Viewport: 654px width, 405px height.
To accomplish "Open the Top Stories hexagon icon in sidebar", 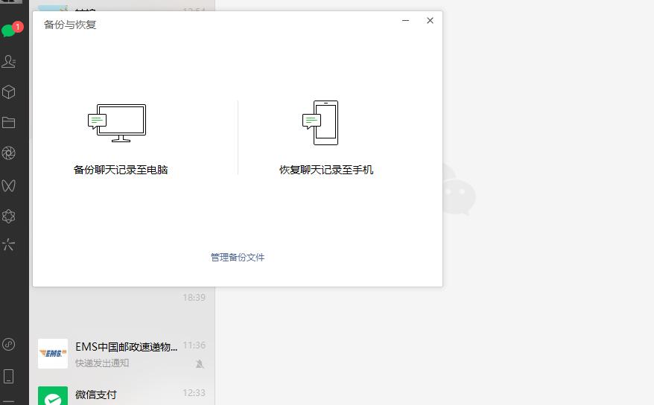I will coord(9,216).
